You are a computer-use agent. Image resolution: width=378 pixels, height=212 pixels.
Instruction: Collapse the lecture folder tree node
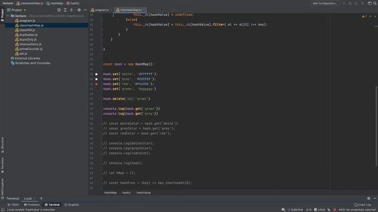8,16
